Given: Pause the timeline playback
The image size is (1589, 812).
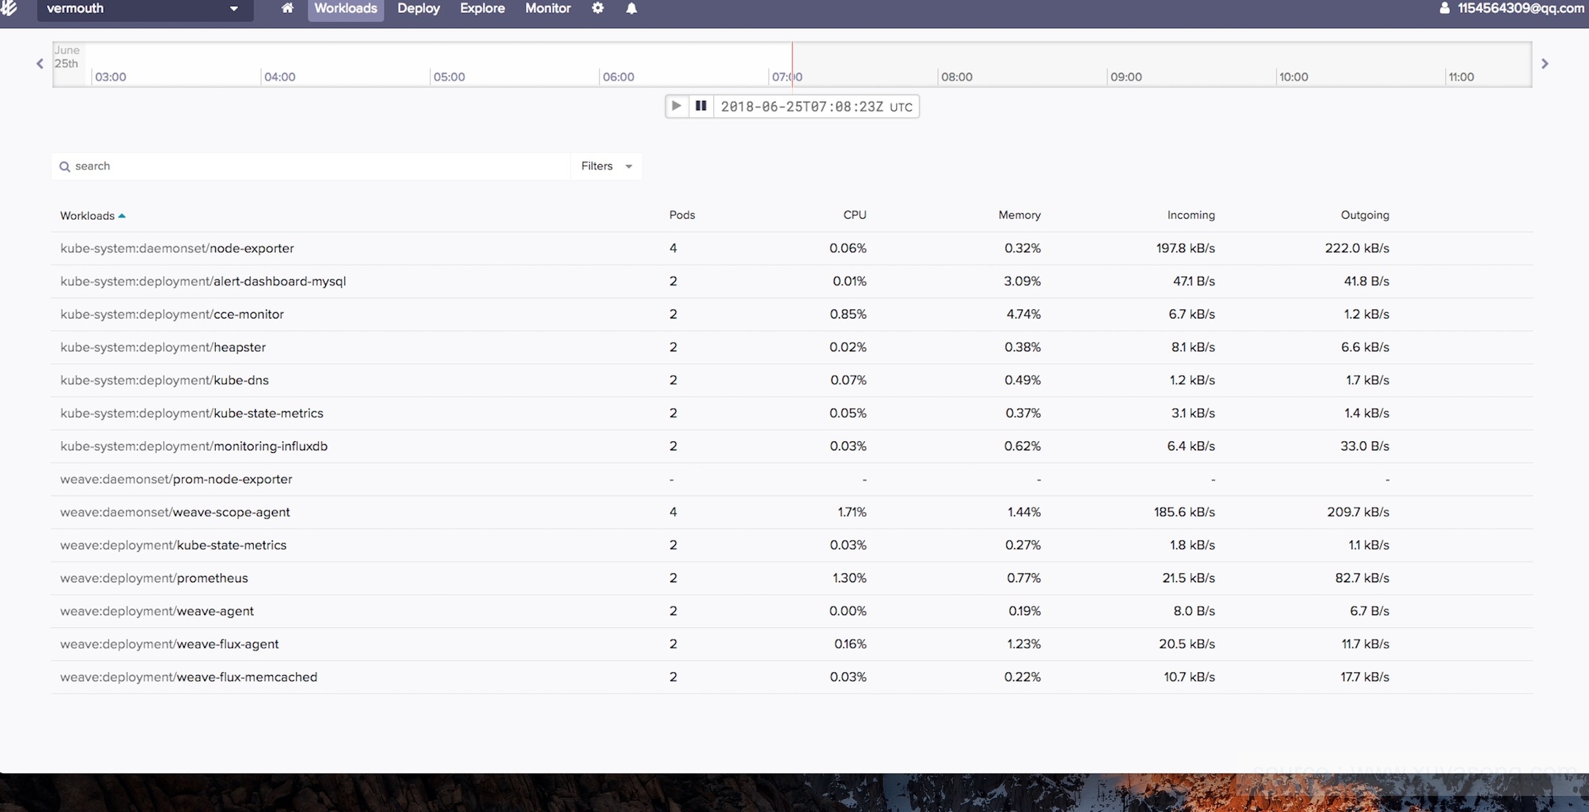Looking at the screenshot, I should [701, 106].
